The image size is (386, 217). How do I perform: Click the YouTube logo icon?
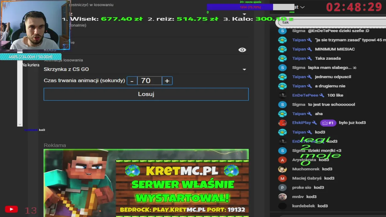11,209
